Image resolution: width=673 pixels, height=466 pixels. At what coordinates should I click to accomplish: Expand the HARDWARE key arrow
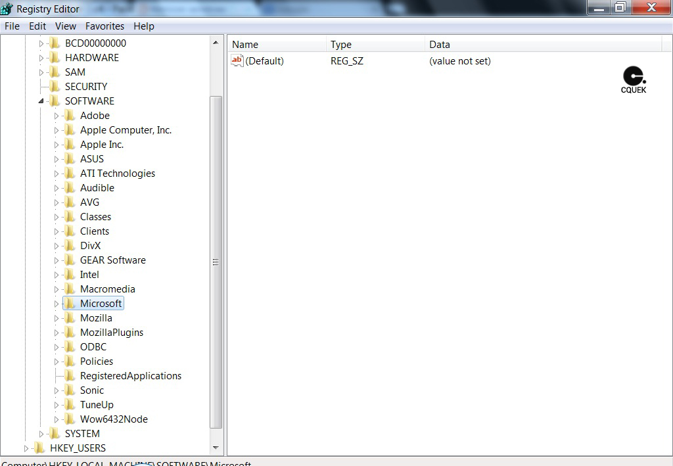pos(41,58)
